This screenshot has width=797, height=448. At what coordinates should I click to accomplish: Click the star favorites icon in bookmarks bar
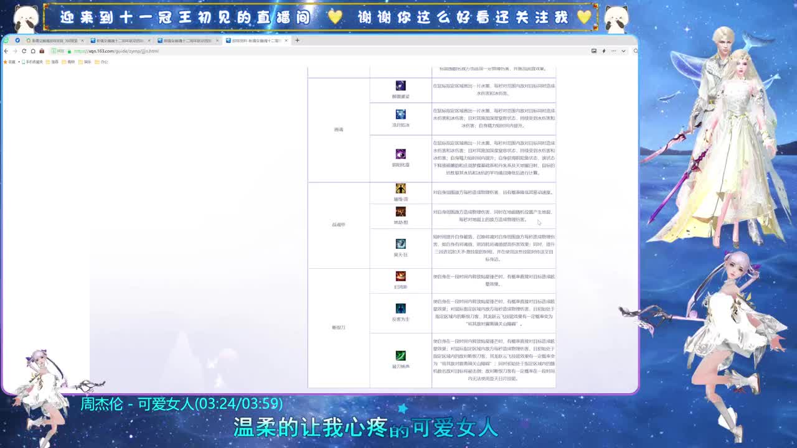5,62
